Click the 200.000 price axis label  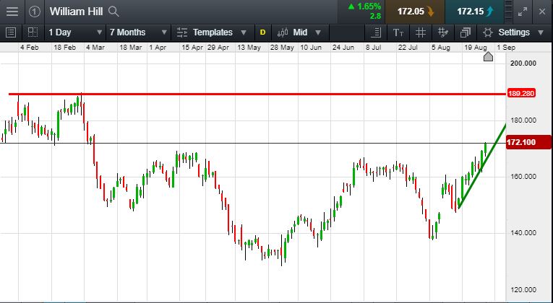[523, 63]
